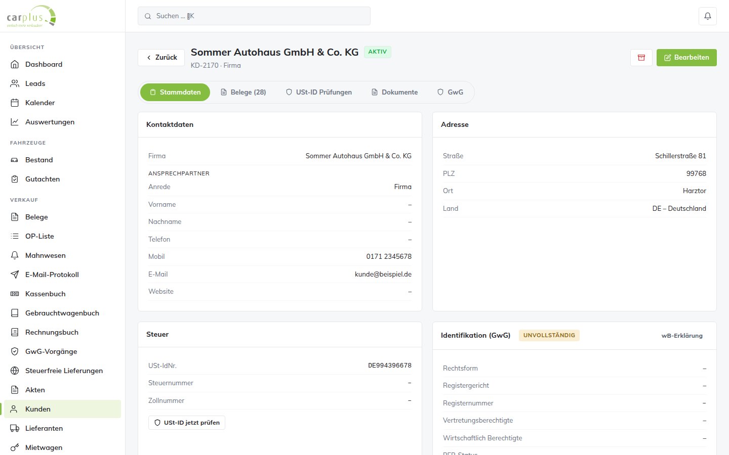The image size is (729, 455).
Task: Switch to the Belege (28) tab
Action: (x=243, y=92)
